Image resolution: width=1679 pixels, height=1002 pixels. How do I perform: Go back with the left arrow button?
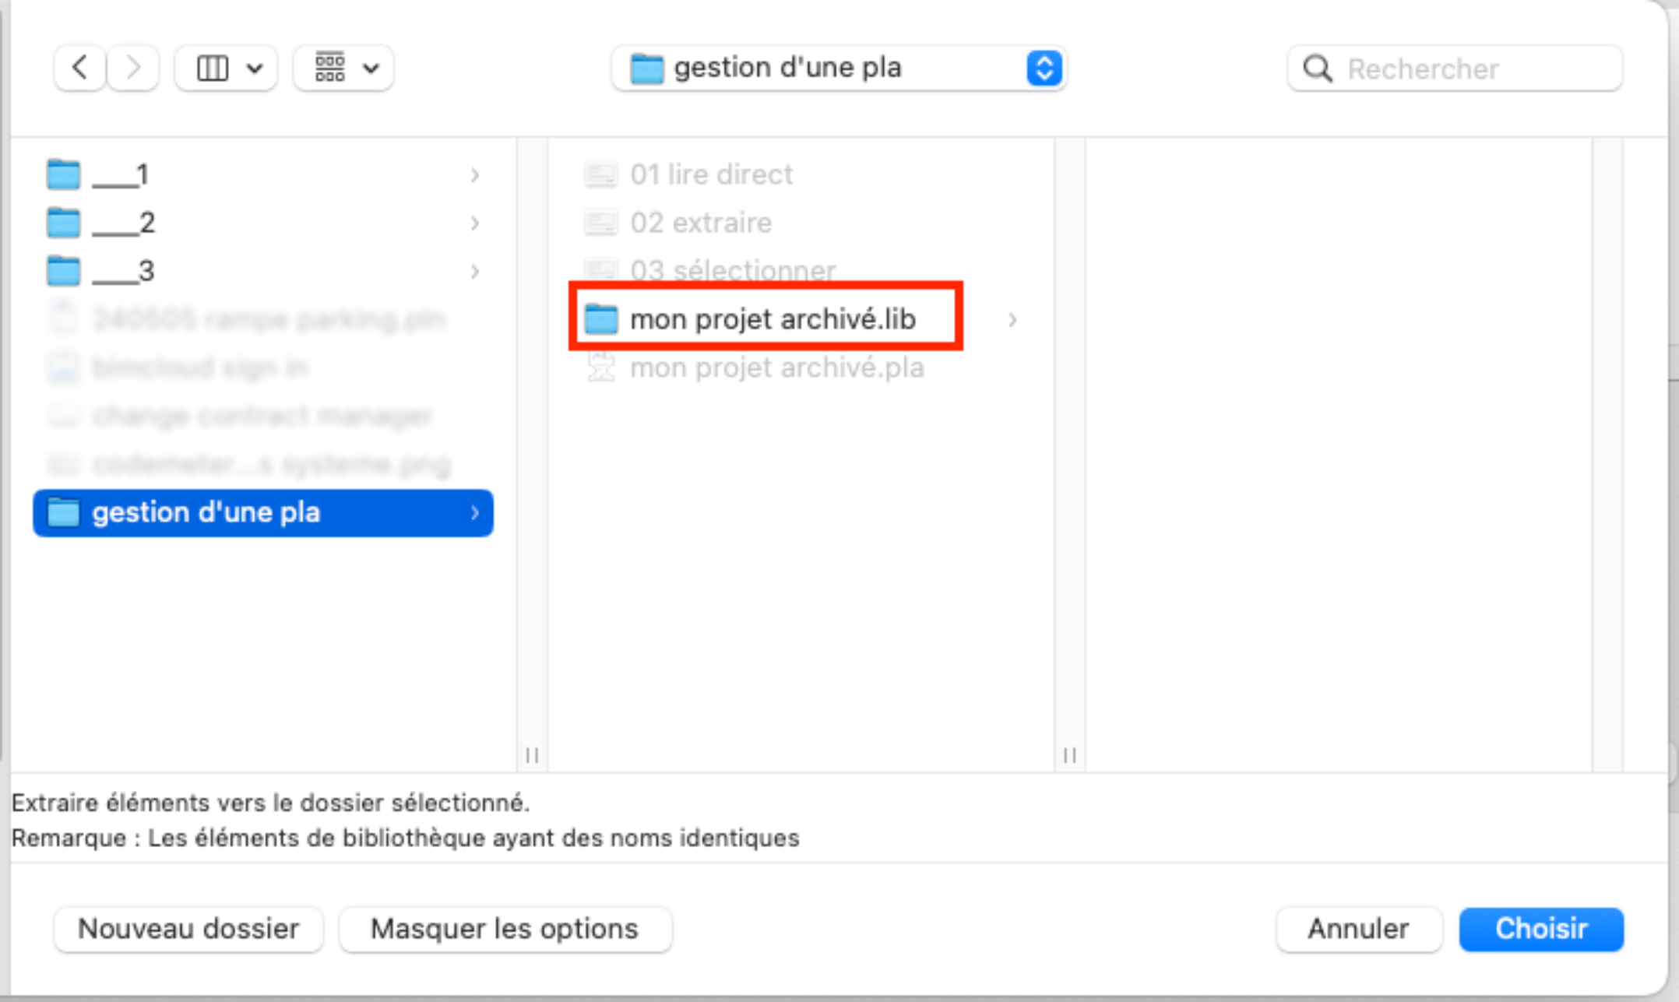click(79, 69)
